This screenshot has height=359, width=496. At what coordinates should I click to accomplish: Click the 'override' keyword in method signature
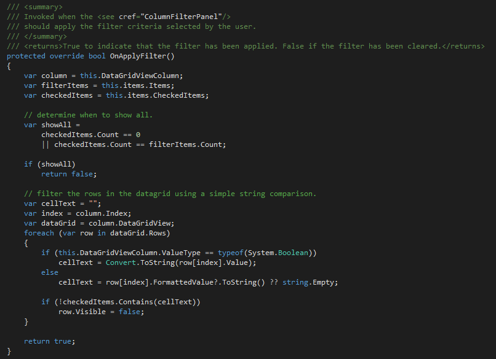tap(66, 57)
